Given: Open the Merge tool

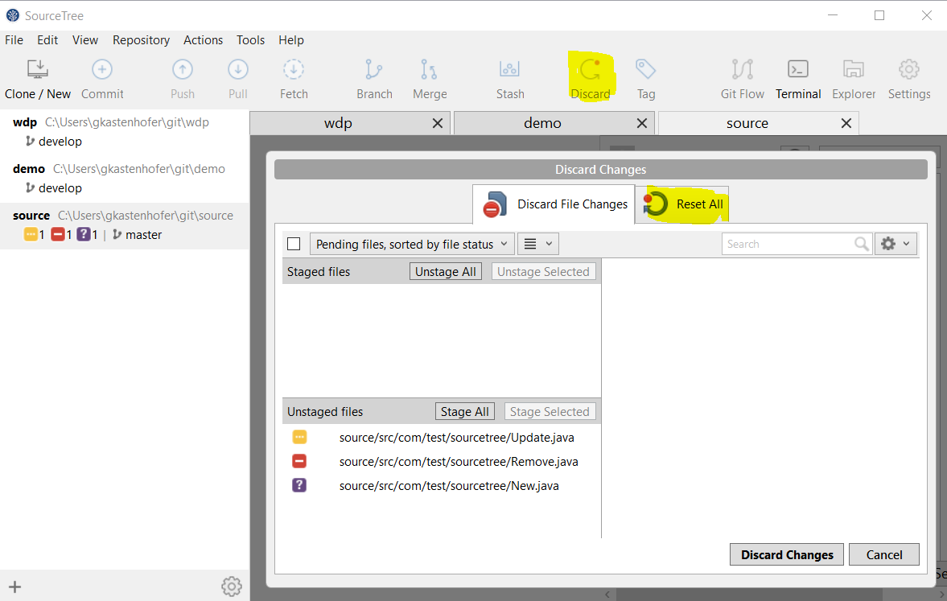Looking at the screenshot, I should point(430,79).
